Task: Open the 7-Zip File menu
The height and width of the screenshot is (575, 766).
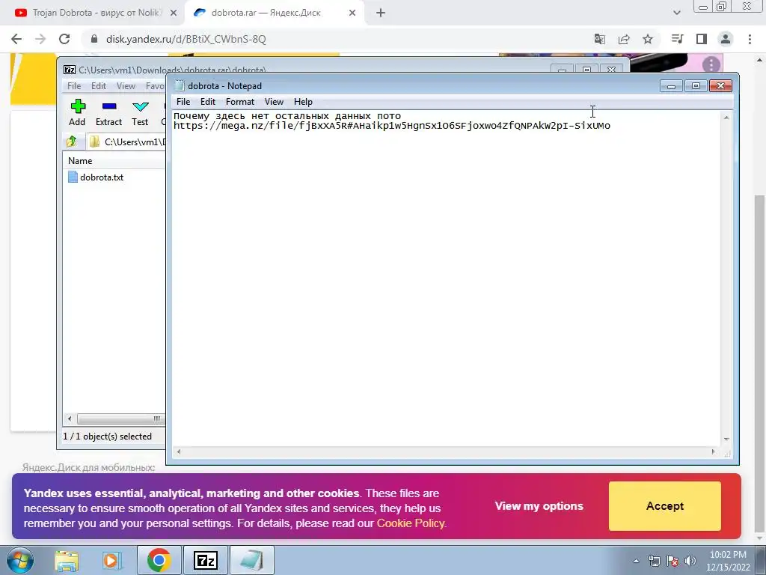Action: click(x=74, y=86)
